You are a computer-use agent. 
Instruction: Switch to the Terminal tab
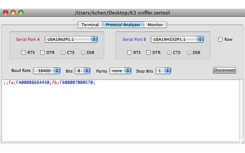coord(90,25)
